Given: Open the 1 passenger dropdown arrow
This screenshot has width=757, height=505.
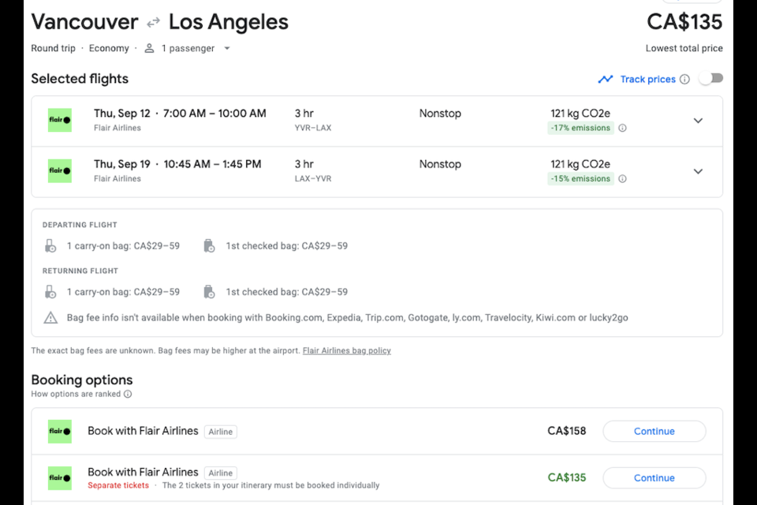Looking at the screenshot, I should [x=227, y=48].
